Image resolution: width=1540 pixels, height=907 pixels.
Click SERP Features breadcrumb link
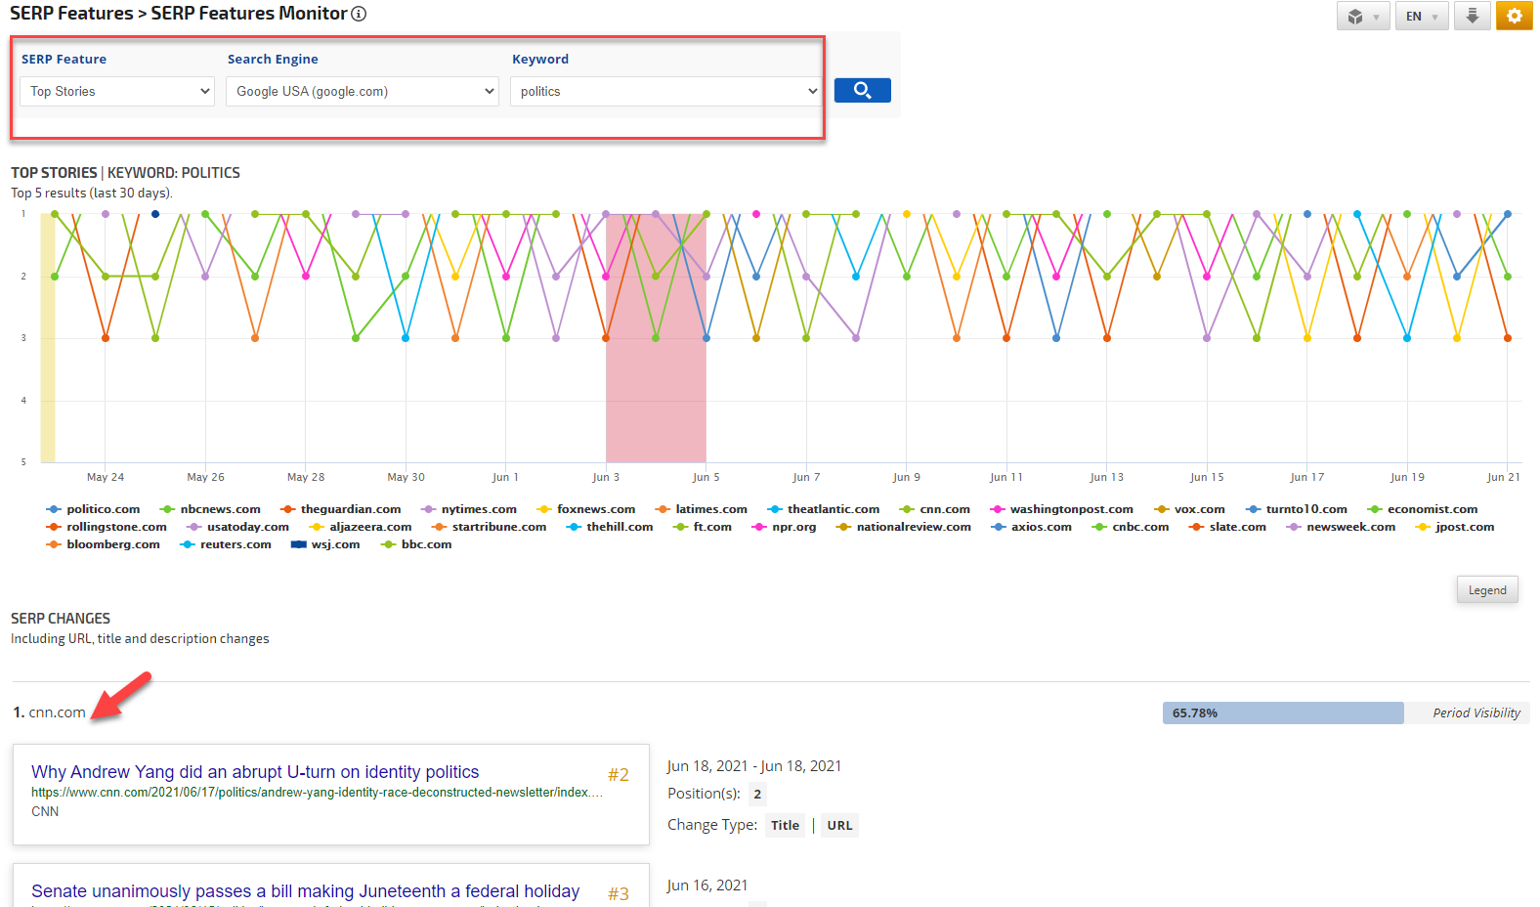point(71,14)
